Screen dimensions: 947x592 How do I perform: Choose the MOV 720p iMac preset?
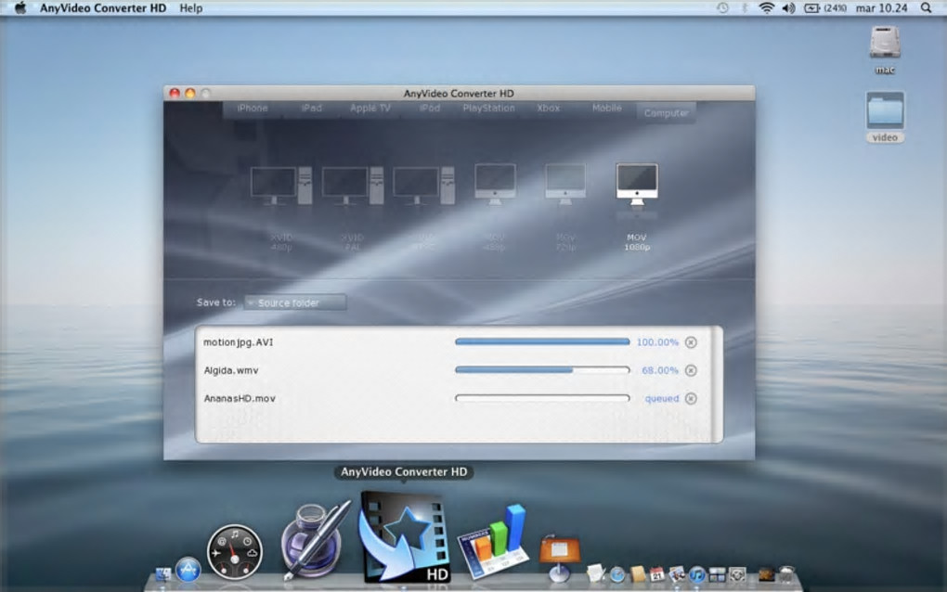click(x=565, y=184)
